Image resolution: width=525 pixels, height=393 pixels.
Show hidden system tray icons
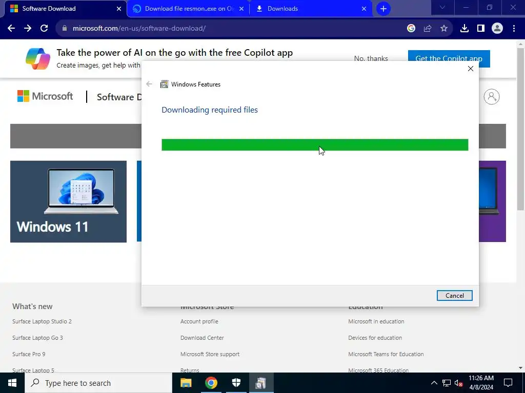(x=434, y=383)
